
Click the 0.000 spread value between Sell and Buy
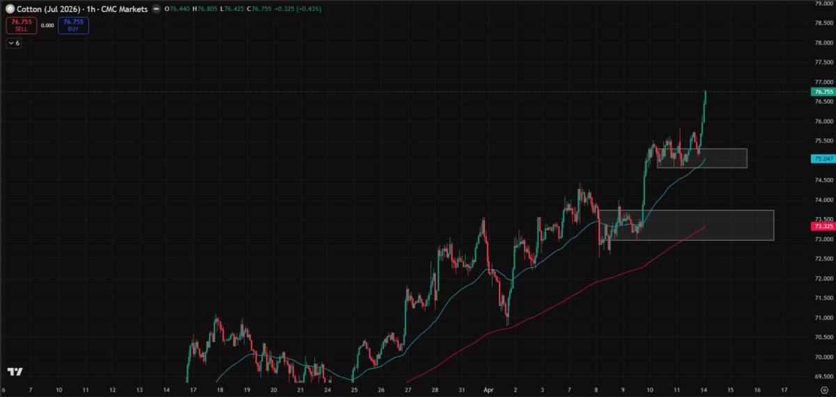tap(47, 26)
